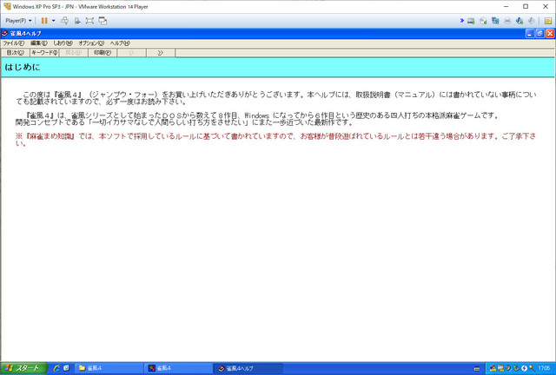
Task: Open the Player(P) menu dropdown
Action: point(18,21)
